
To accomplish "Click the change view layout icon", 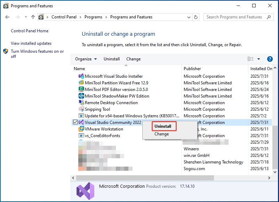I will tap(250, 59).
